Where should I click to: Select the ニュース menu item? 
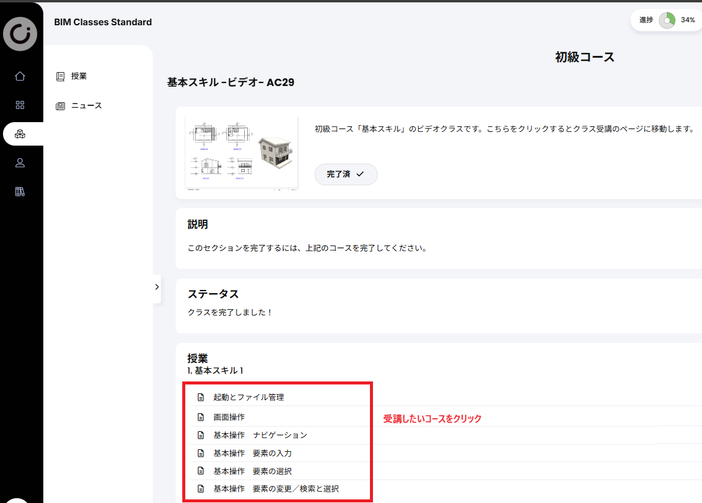point(87,106)
